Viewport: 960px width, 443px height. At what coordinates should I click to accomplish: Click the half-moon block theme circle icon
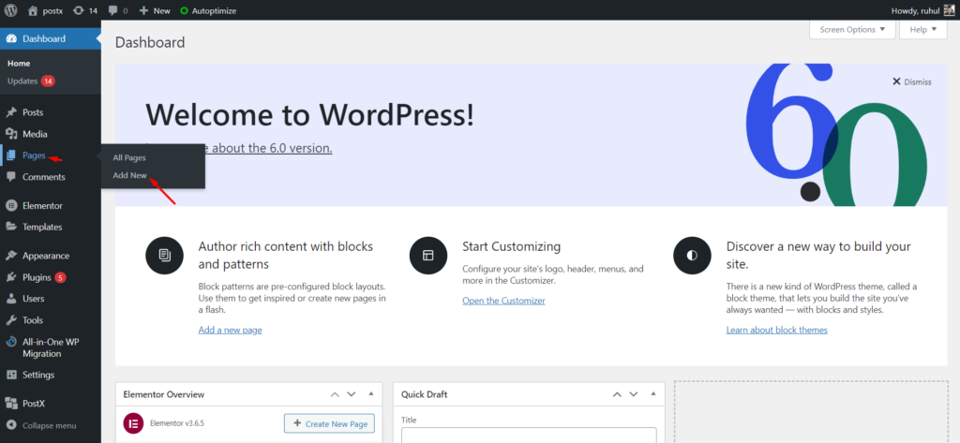tap(692, 255)
